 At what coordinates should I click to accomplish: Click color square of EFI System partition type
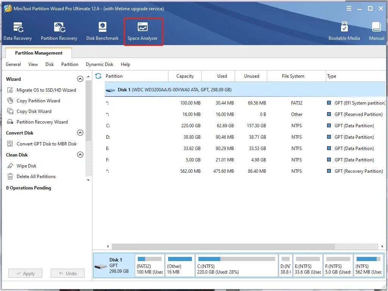pos(329,103)
